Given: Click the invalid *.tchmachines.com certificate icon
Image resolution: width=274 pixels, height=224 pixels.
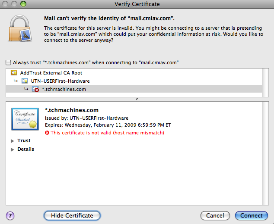Looking at the screenshot, I should (x=36, y=89).
